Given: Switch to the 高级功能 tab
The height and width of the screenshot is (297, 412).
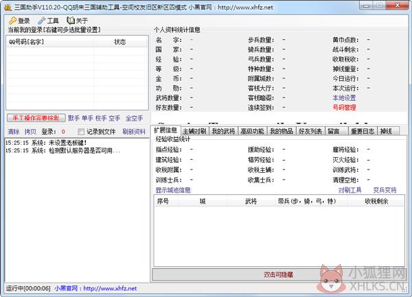Looking at the screenshot, I should click(x=253, y=131).
